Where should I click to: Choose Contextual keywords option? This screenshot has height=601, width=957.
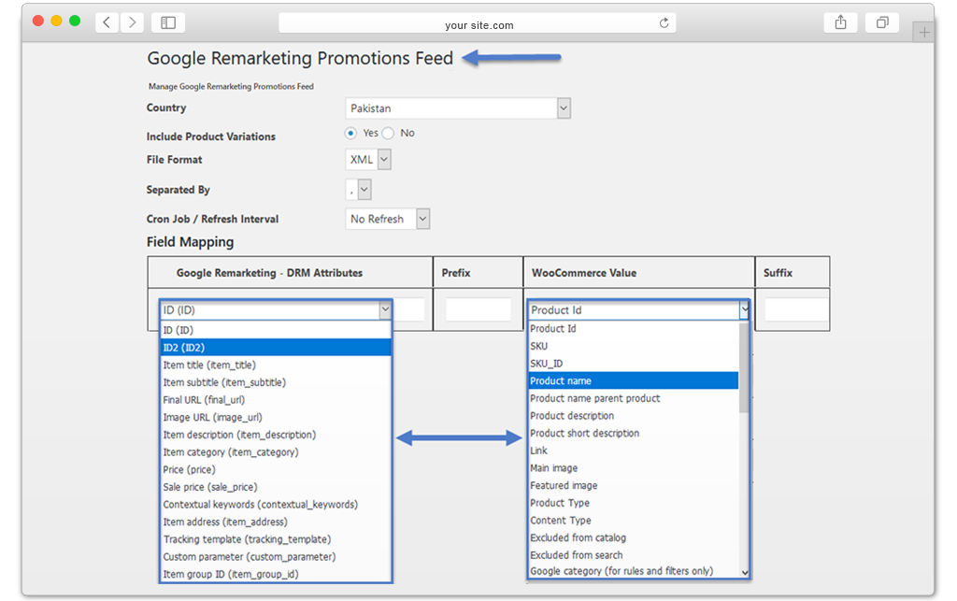[x=276, y=505]
